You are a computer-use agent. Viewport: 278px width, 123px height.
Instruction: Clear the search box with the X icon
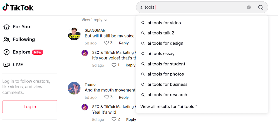click(x=249, y=7)
